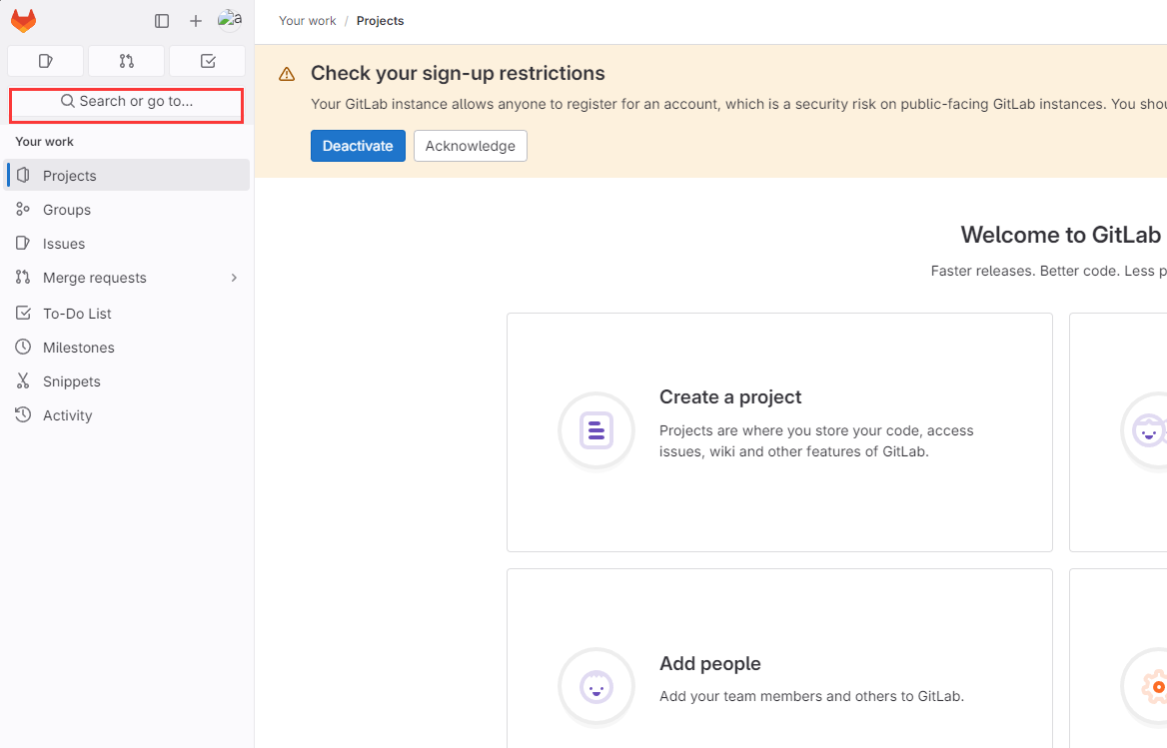Open the to-do items shortcut icon
1167x748 pixels.
click(208, 61)
